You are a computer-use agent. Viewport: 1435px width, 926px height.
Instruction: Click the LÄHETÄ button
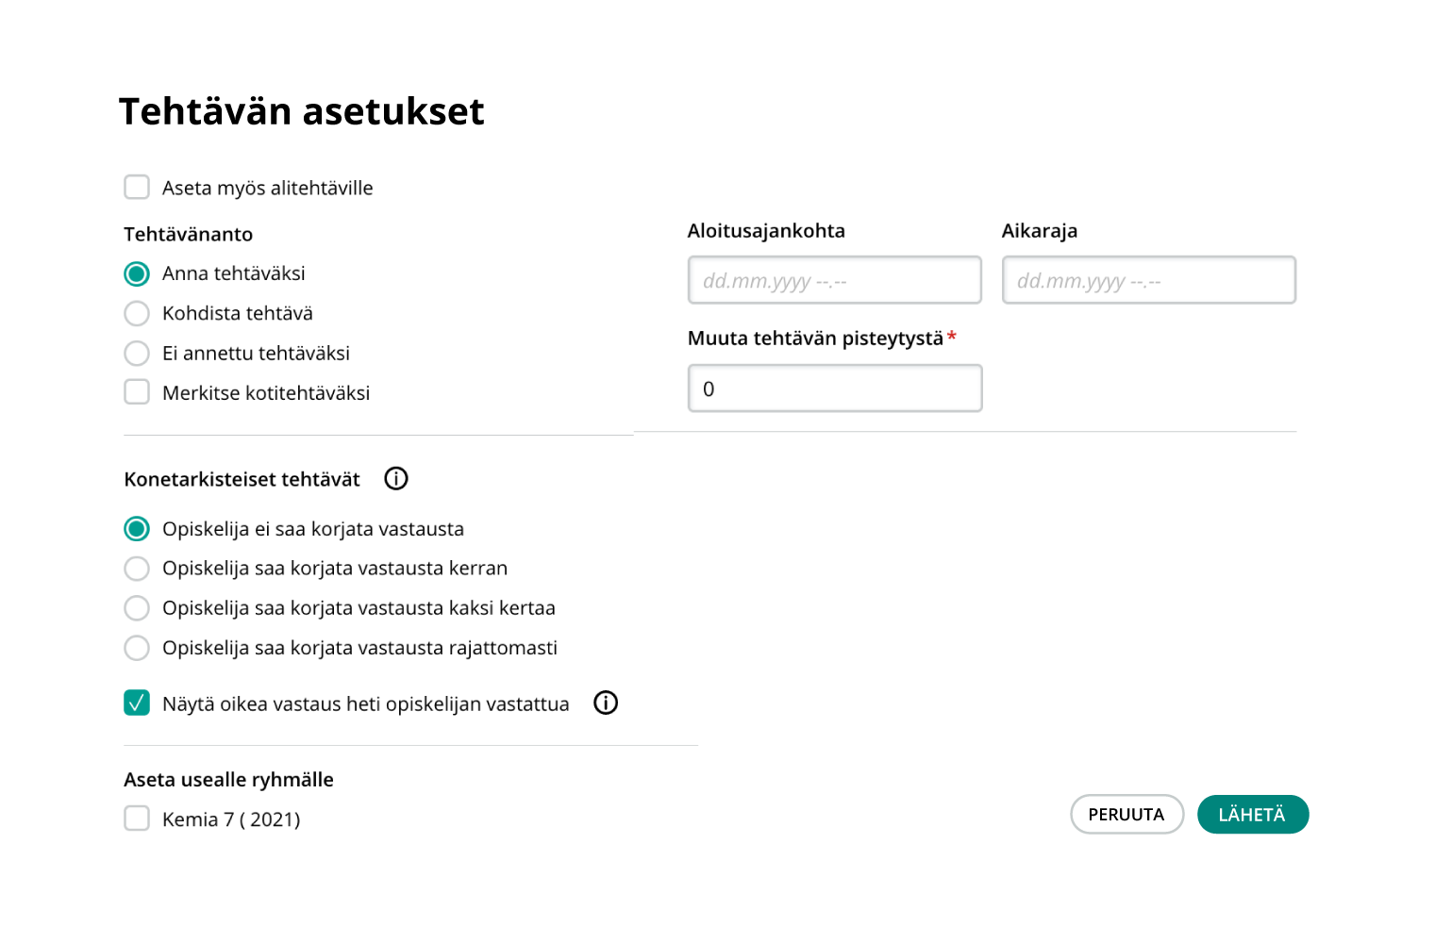coord(1252,815)
